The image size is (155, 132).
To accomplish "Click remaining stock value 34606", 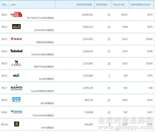I will click(149, 39).
